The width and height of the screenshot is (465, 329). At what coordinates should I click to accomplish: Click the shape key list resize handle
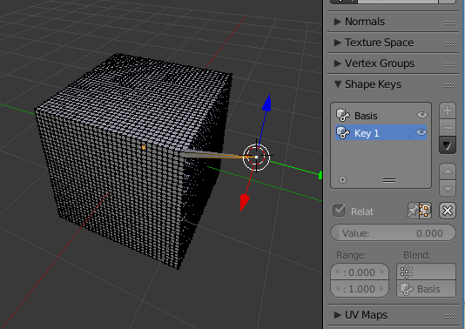tap(389, 180)
